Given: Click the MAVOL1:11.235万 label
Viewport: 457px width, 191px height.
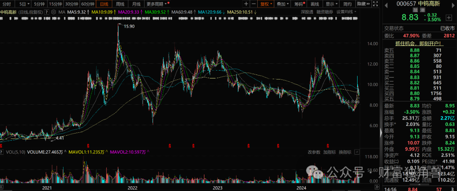Looking at the screenshot, I should point(87,152).
